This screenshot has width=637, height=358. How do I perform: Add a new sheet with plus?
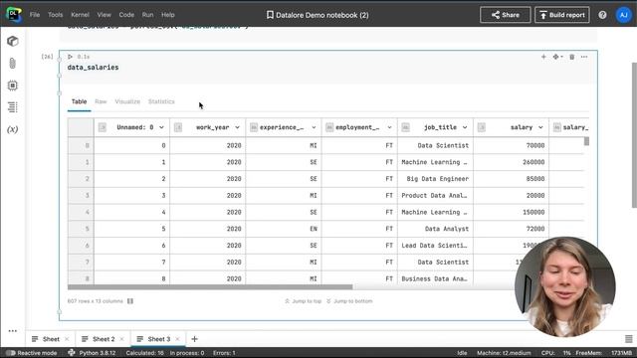(x=195, y=339)
